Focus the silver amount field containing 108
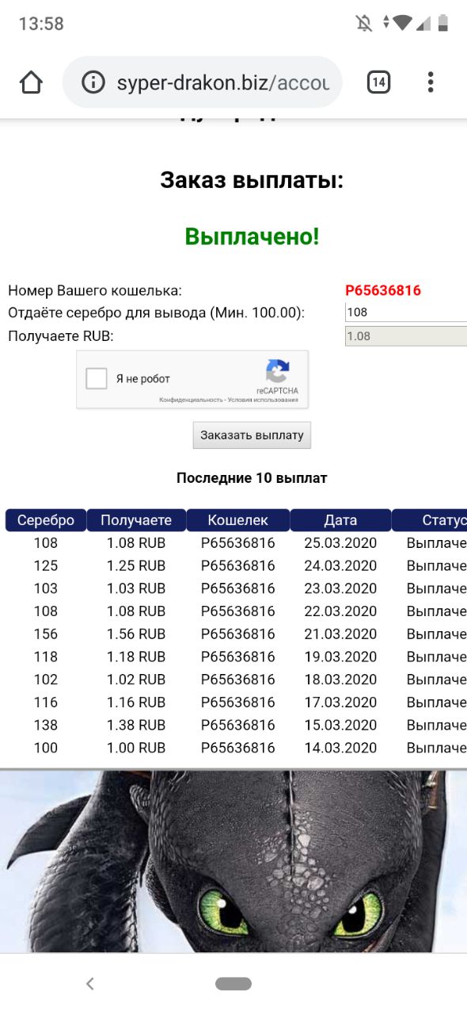Screen dimensions: 467x1015 [406, 312]
